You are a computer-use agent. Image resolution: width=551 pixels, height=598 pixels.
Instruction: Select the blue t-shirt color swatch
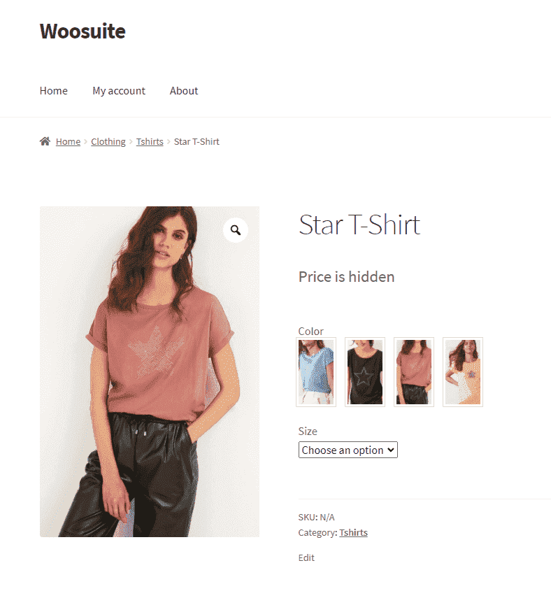[x=316, y=372]
